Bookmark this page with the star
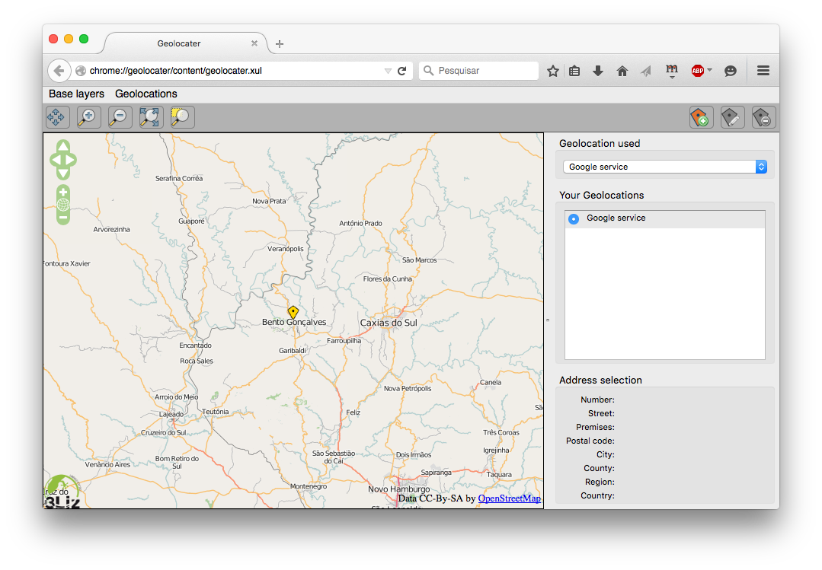 coord(552,71)
